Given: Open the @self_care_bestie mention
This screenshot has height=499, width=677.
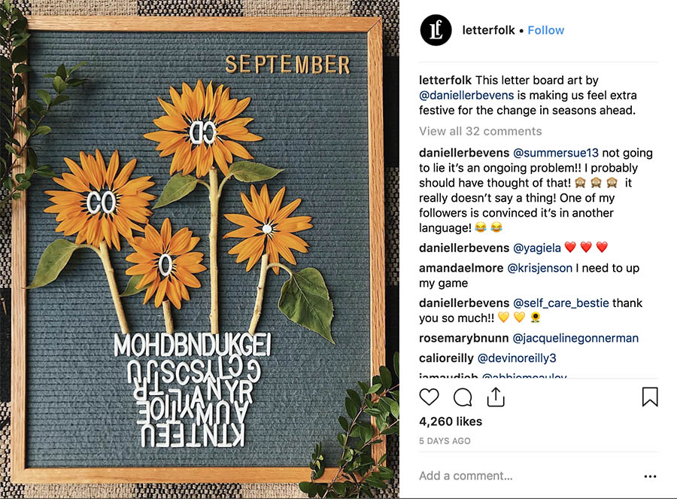Looking at the screenshot, I should [x=560, y=303].
